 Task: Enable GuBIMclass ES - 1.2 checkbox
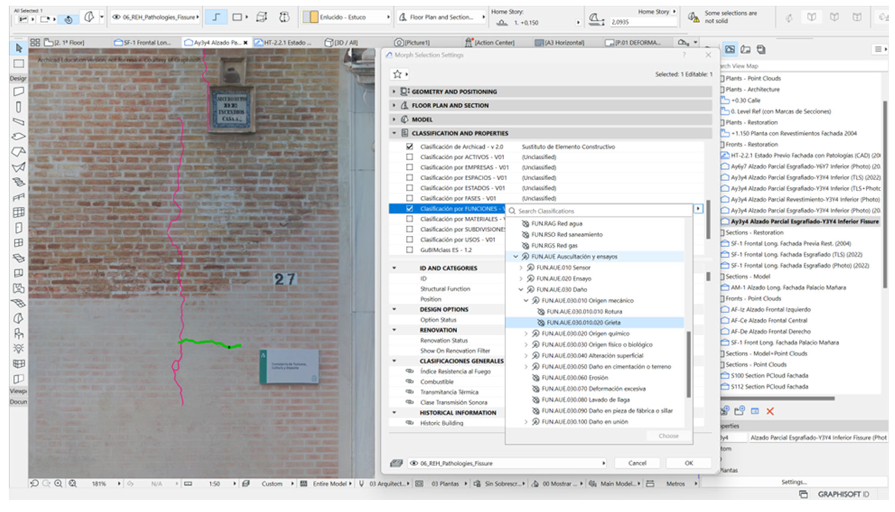pyautogui.click(x=409, y=250)
